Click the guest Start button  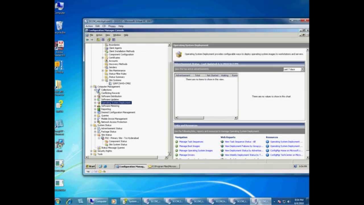point(91,166)
